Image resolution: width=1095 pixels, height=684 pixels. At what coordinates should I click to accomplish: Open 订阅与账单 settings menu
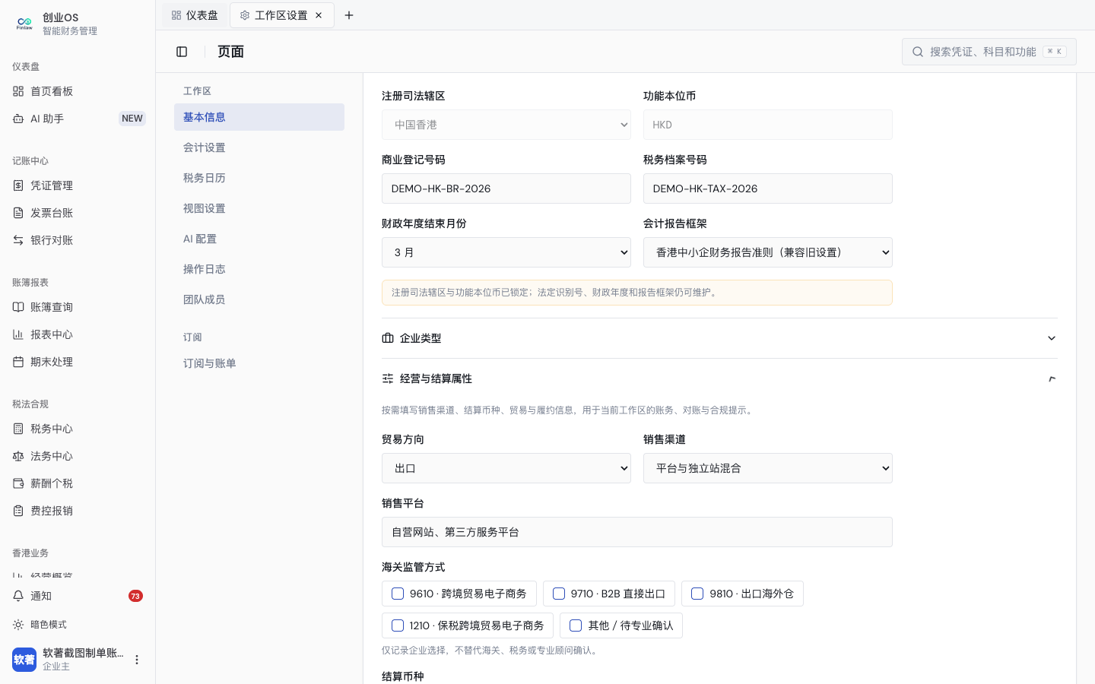259,363
